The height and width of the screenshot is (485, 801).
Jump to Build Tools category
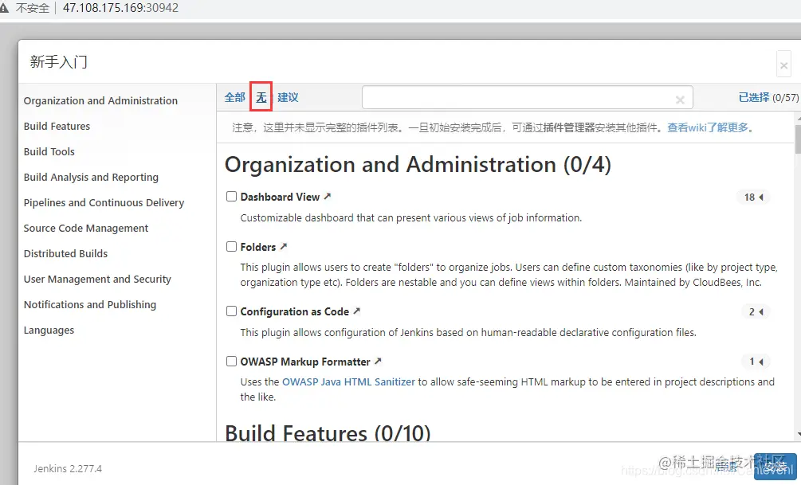[49, 151]
